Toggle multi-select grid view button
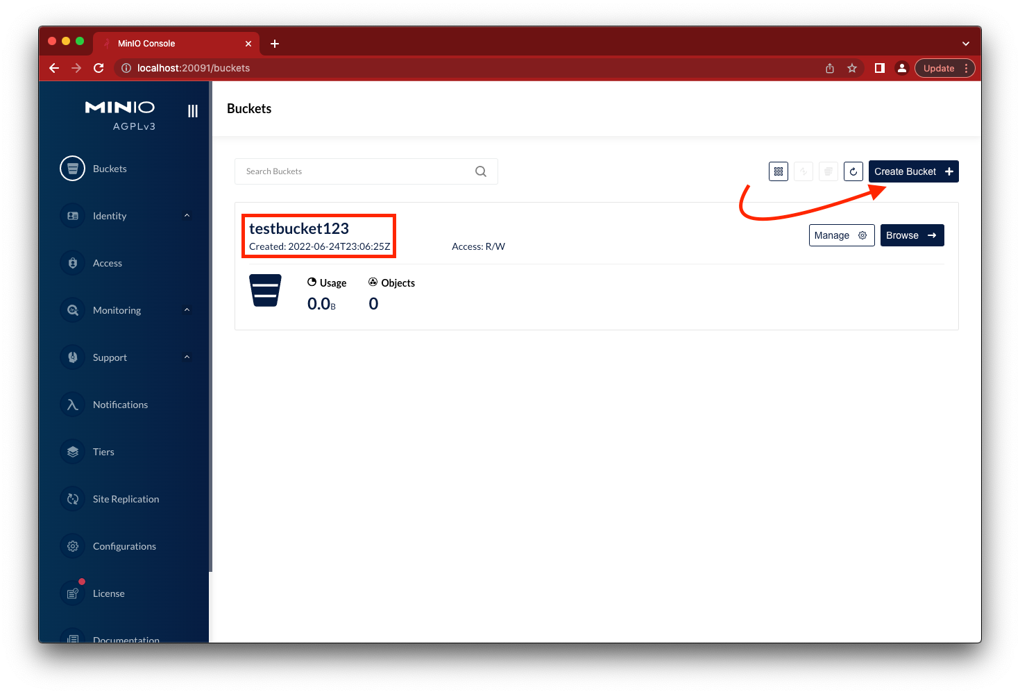1020x694 pixels. [x=779, y=171]
